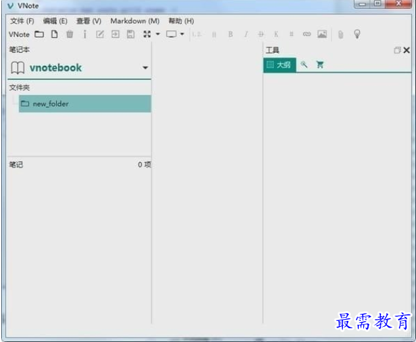
Task: Click the italic I formatting icon
Action: click(246, 34)
